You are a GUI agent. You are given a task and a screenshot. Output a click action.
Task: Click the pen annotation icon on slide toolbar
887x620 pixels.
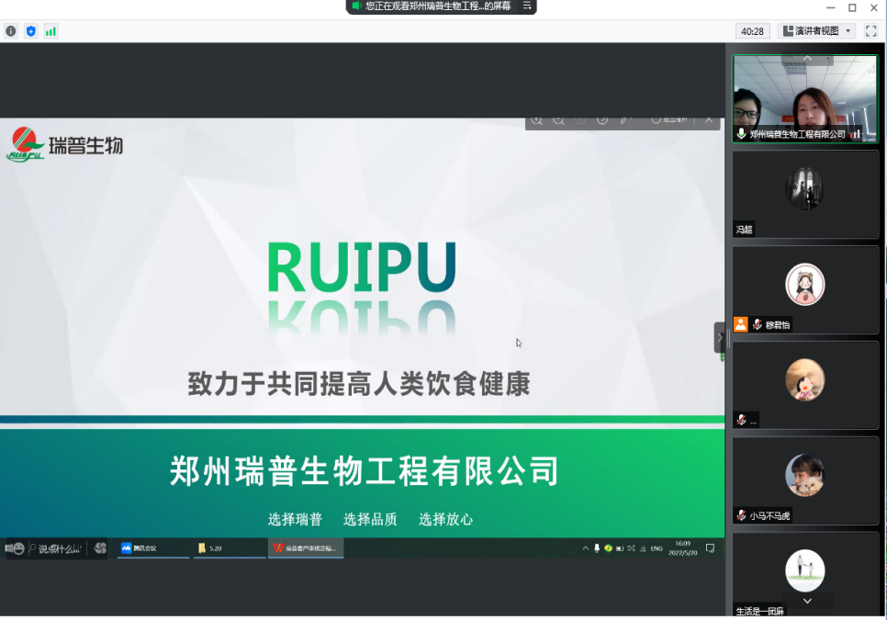[624, 119]
